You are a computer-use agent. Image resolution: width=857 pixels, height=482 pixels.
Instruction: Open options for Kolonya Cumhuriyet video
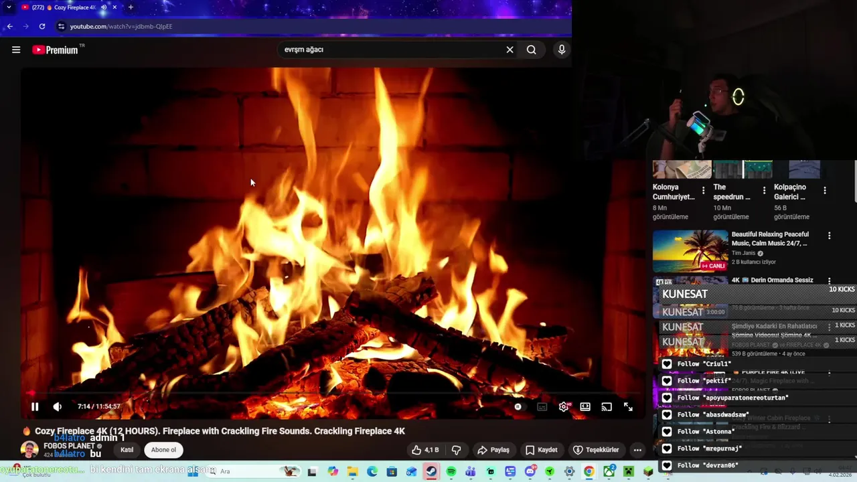tap(703, 191)
